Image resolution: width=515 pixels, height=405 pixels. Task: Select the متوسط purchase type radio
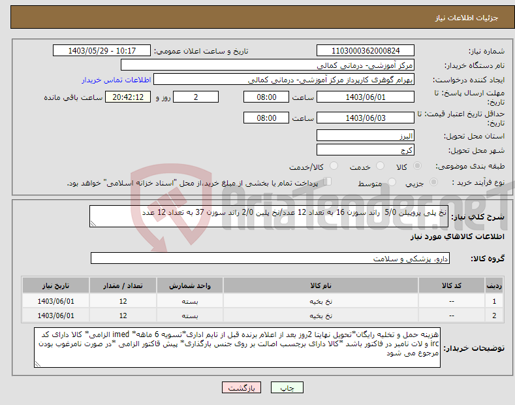(x=392, y=182)
